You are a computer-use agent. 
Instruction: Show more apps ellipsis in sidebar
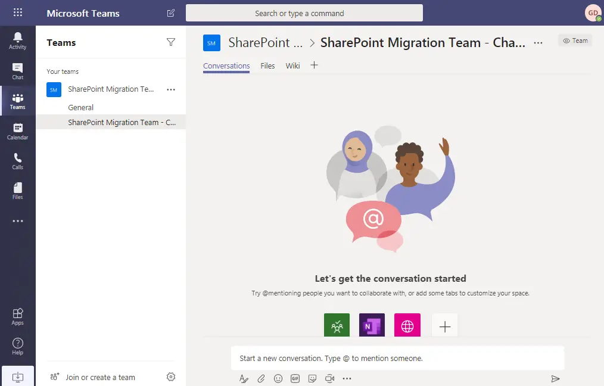18,221
